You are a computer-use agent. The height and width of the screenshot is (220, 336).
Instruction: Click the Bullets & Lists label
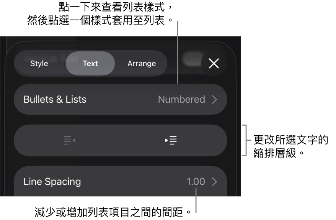pyautogui.click(x=55, y=100)
